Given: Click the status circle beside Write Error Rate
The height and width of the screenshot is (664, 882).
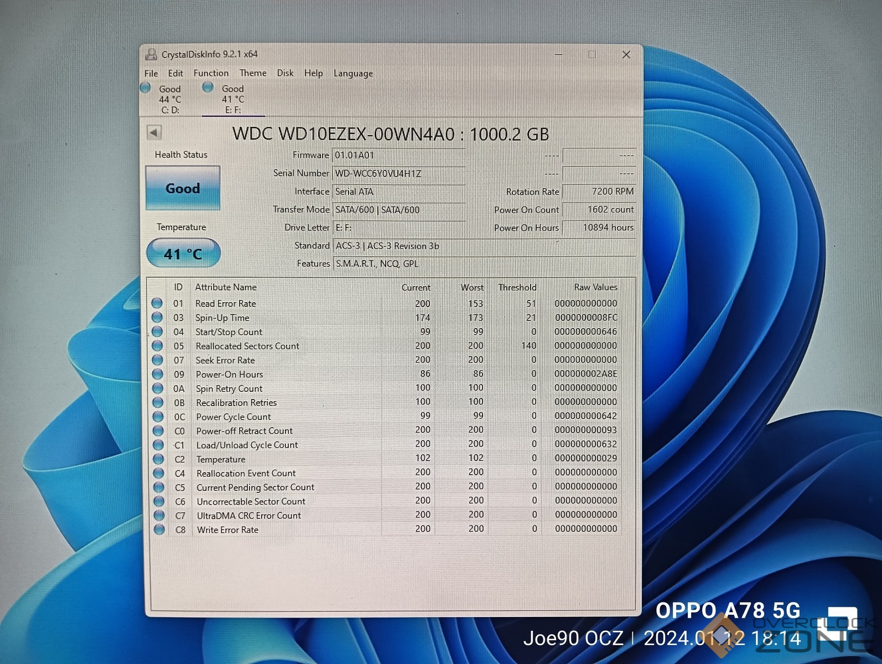Looking at the screenshot, I should coord(159,530).
